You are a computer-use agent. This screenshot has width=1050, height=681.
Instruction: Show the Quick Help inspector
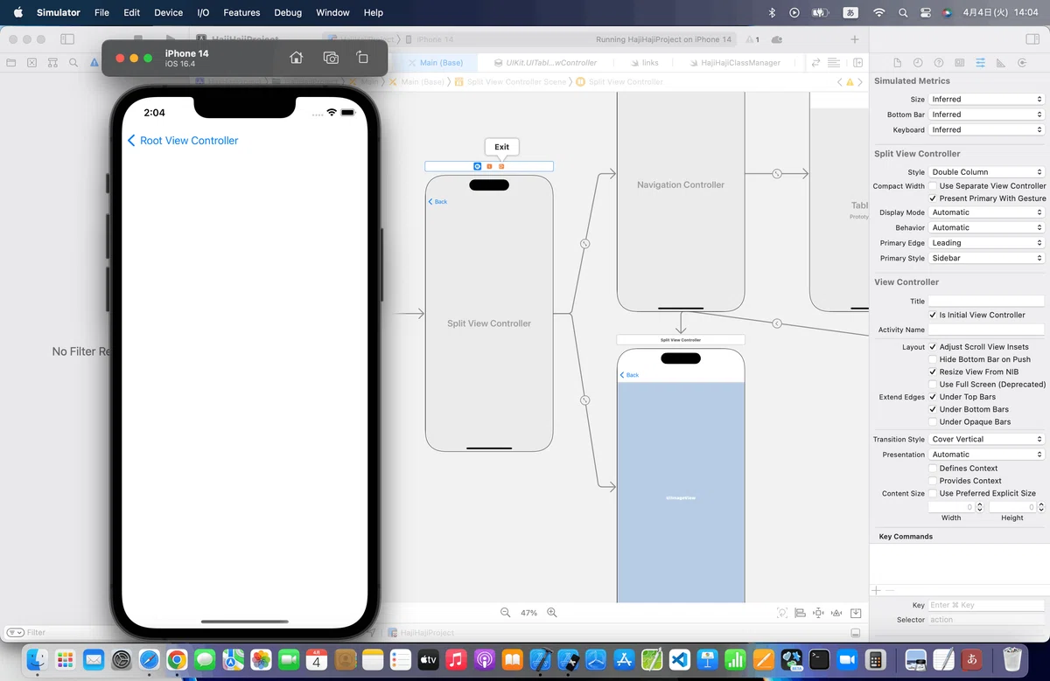point(939,63)
